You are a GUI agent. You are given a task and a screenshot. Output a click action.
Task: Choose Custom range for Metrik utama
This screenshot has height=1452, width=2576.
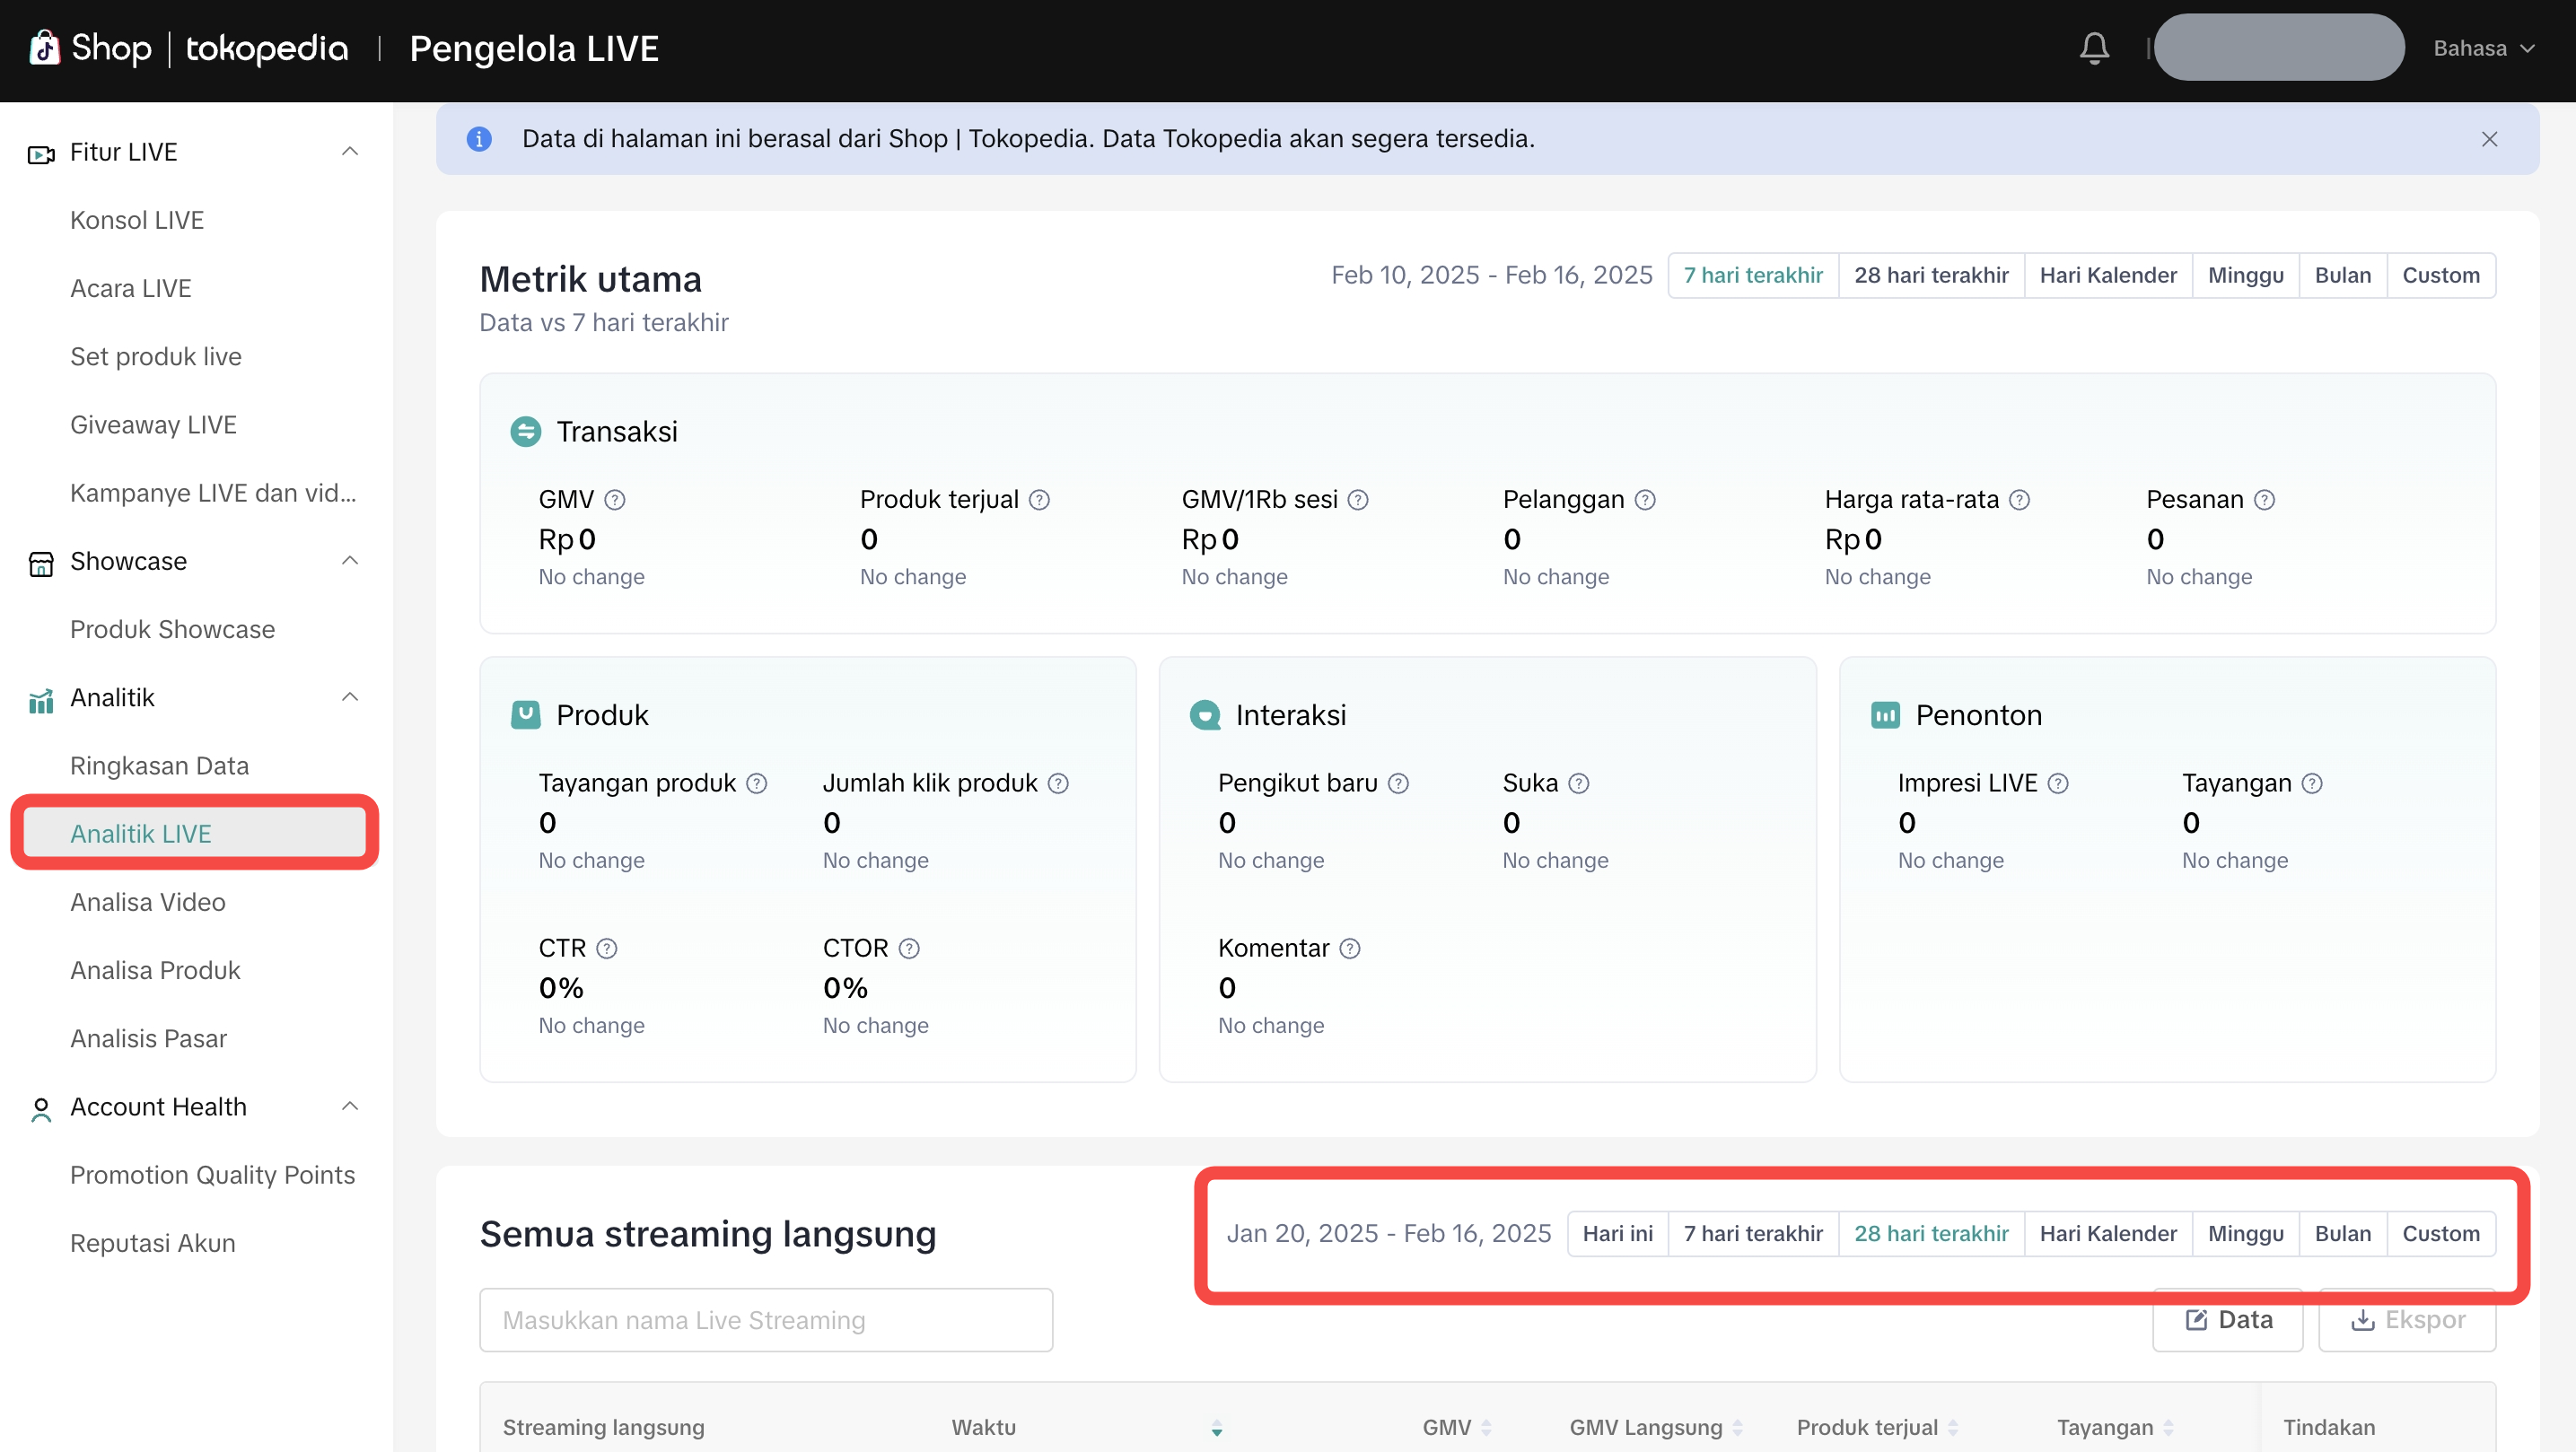click(x=2440, y=276)
